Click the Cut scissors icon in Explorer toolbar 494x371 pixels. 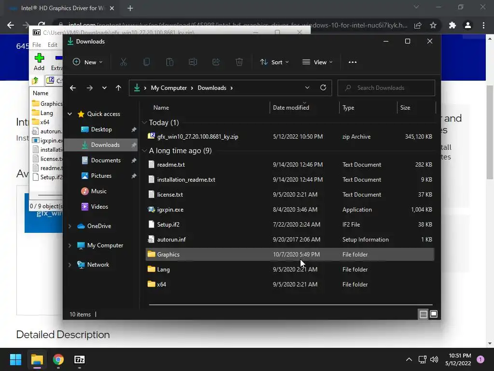(x=123, y=62)
